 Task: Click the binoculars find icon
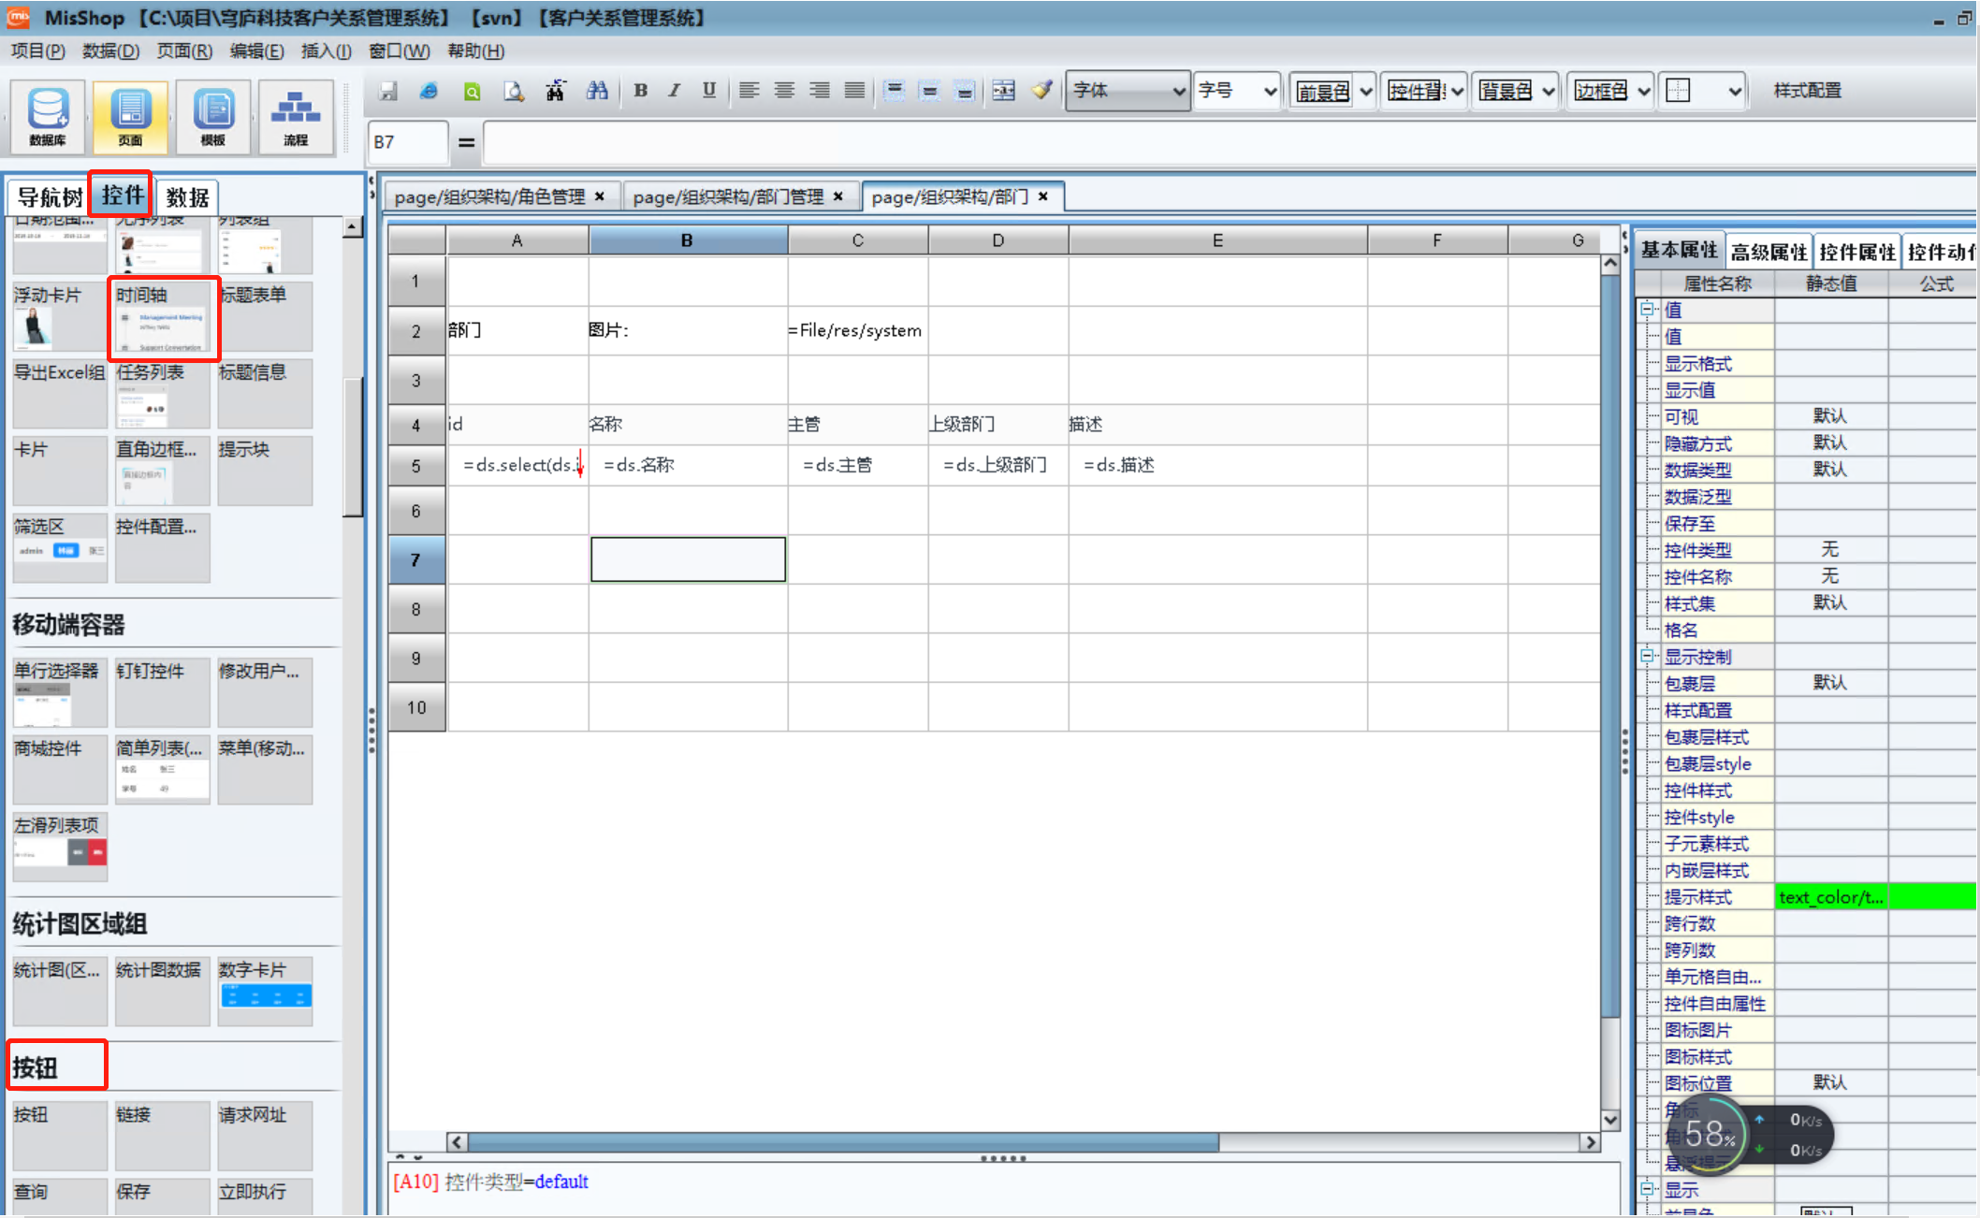(x=597, y=91)
